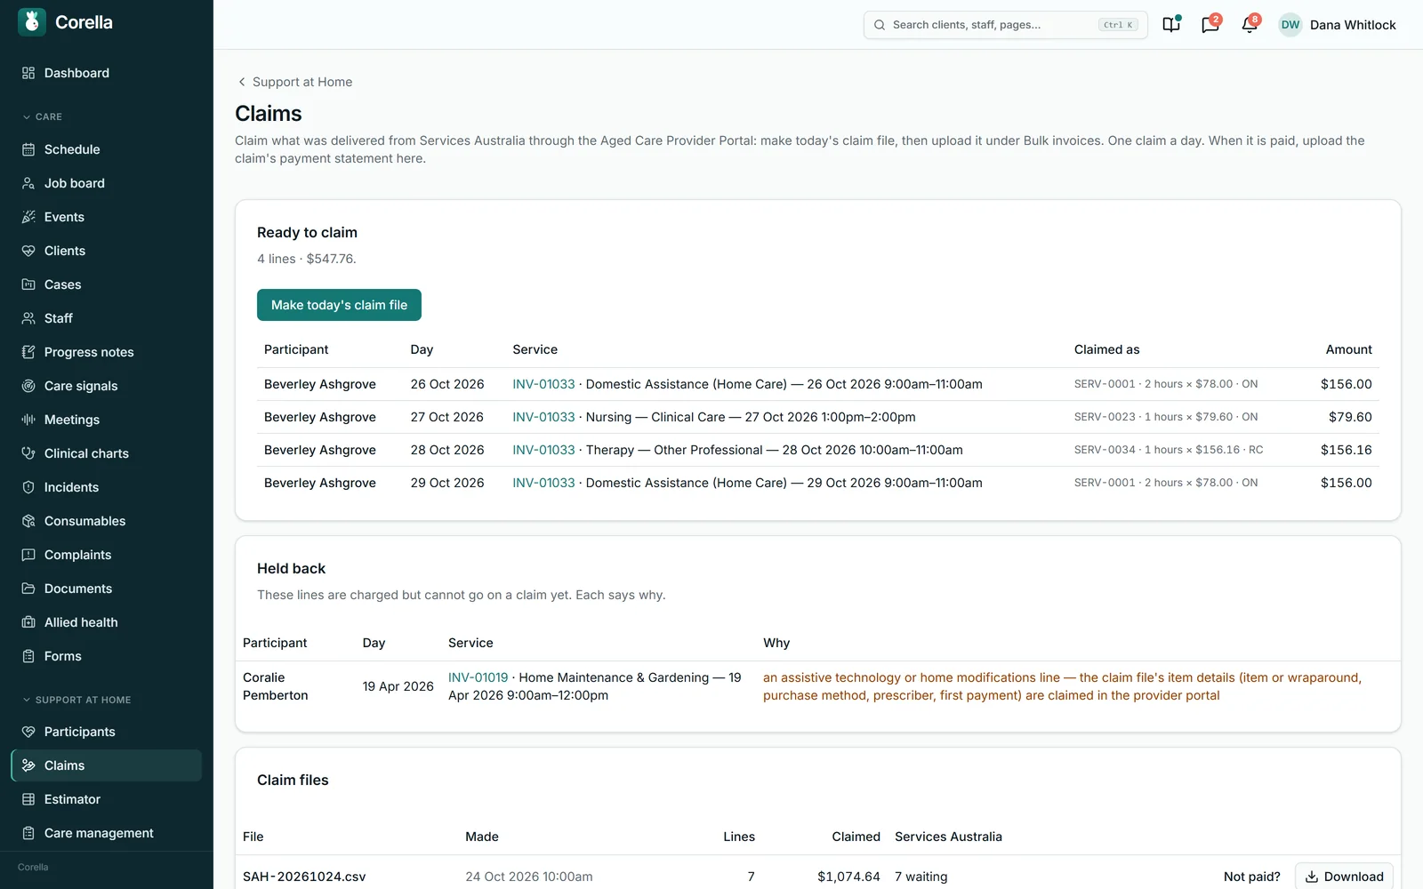The image size is (1423, 889).
Task: Open the Events icon
Action: point(28,217)
